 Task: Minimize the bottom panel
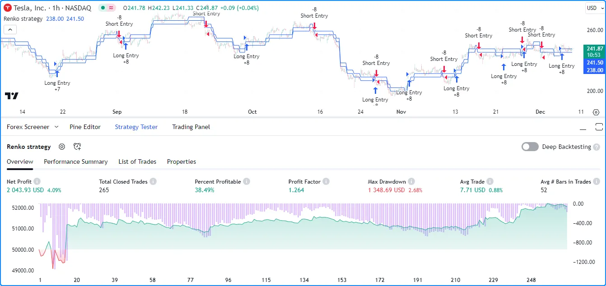tap(583, 127)
